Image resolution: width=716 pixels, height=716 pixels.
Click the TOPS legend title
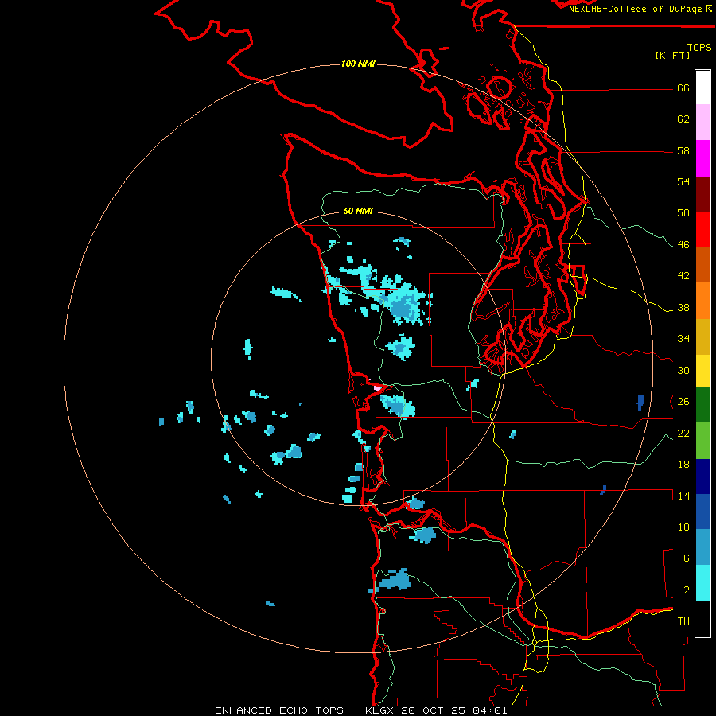pyautogui.click(x=699, y=47)
